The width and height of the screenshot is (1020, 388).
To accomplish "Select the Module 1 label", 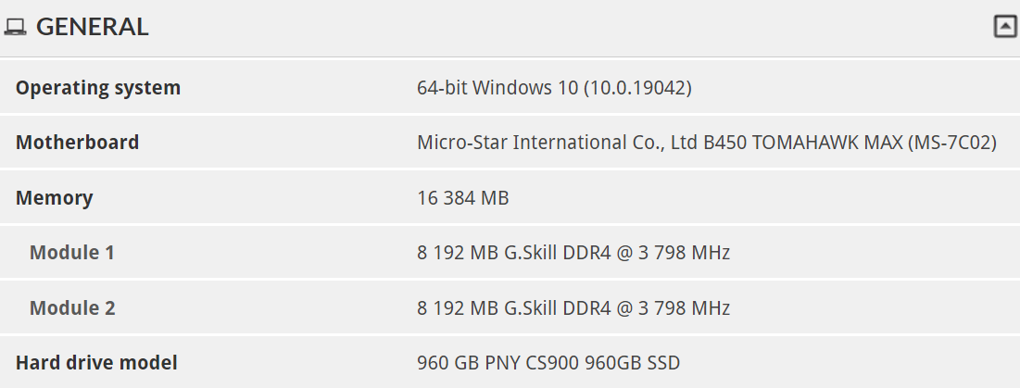I will point(72,252).
